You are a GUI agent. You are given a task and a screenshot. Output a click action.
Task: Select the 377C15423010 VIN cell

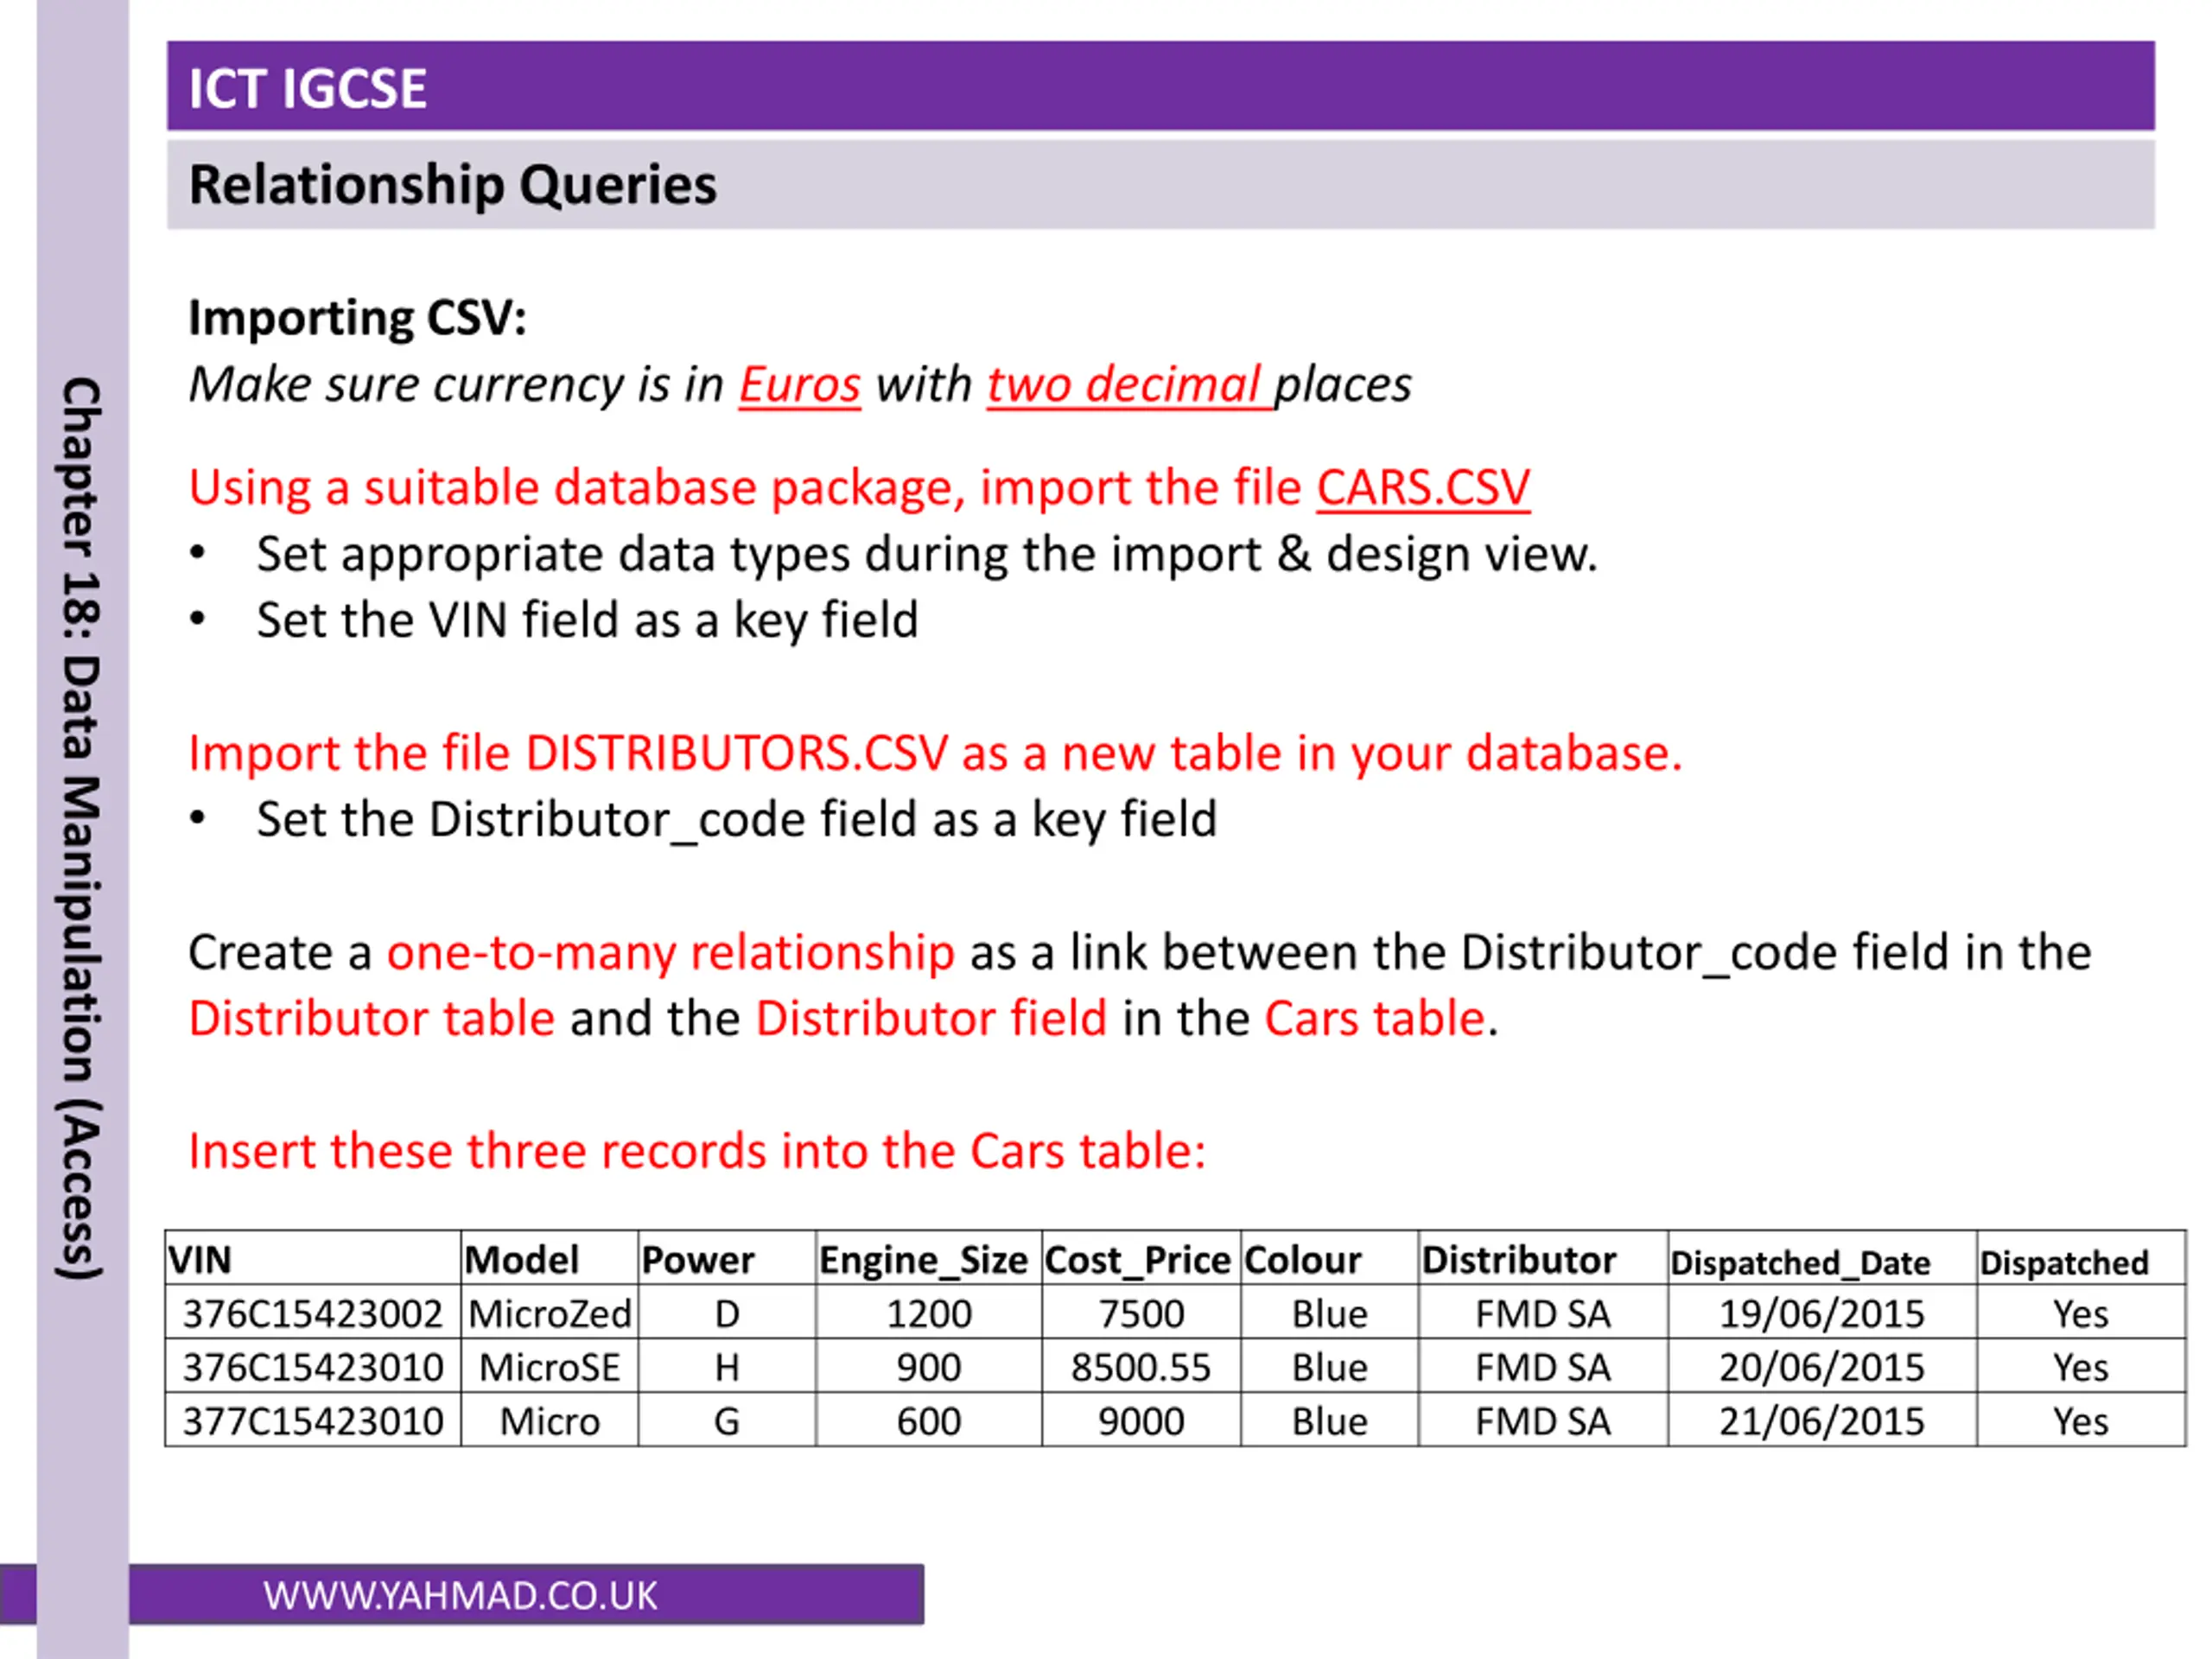[313, 1421]
